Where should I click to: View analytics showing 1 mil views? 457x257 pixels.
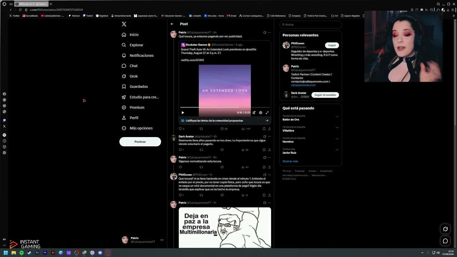(246, 128)
